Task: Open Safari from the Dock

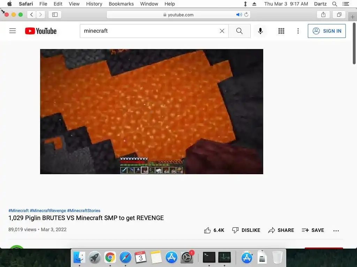Action: pos(125,257)
